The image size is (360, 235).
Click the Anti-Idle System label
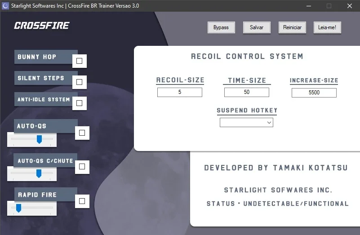(44, 99)
